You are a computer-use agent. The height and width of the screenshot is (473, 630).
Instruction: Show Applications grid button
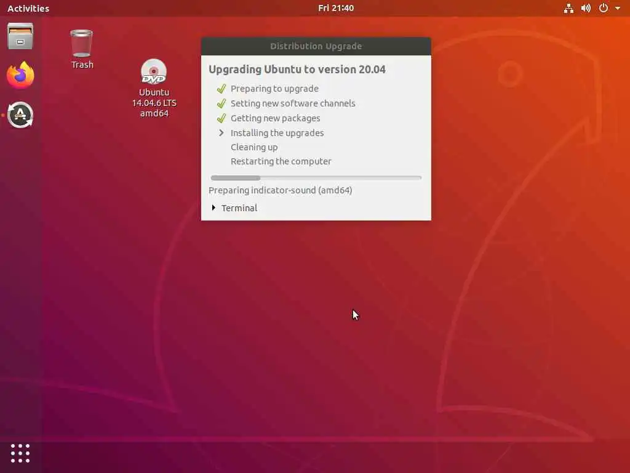coord(20,453)
